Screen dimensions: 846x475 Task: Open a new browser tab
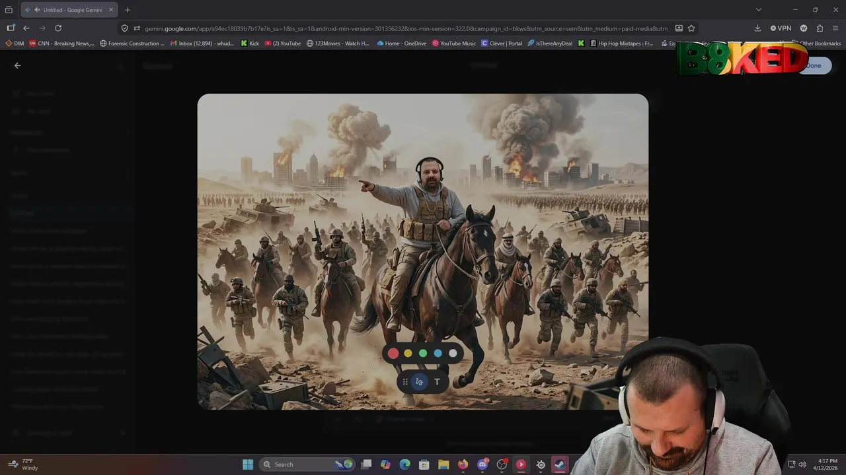point(128,10)
